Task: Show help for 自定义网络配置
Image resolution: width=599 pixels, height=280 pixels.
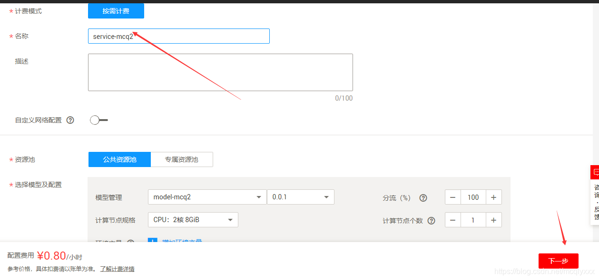Action: coord(70,120)
